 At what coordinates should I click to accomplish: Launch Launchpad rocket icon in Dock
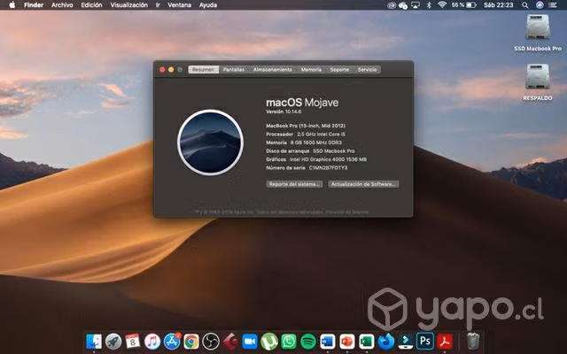coord(113,341)
